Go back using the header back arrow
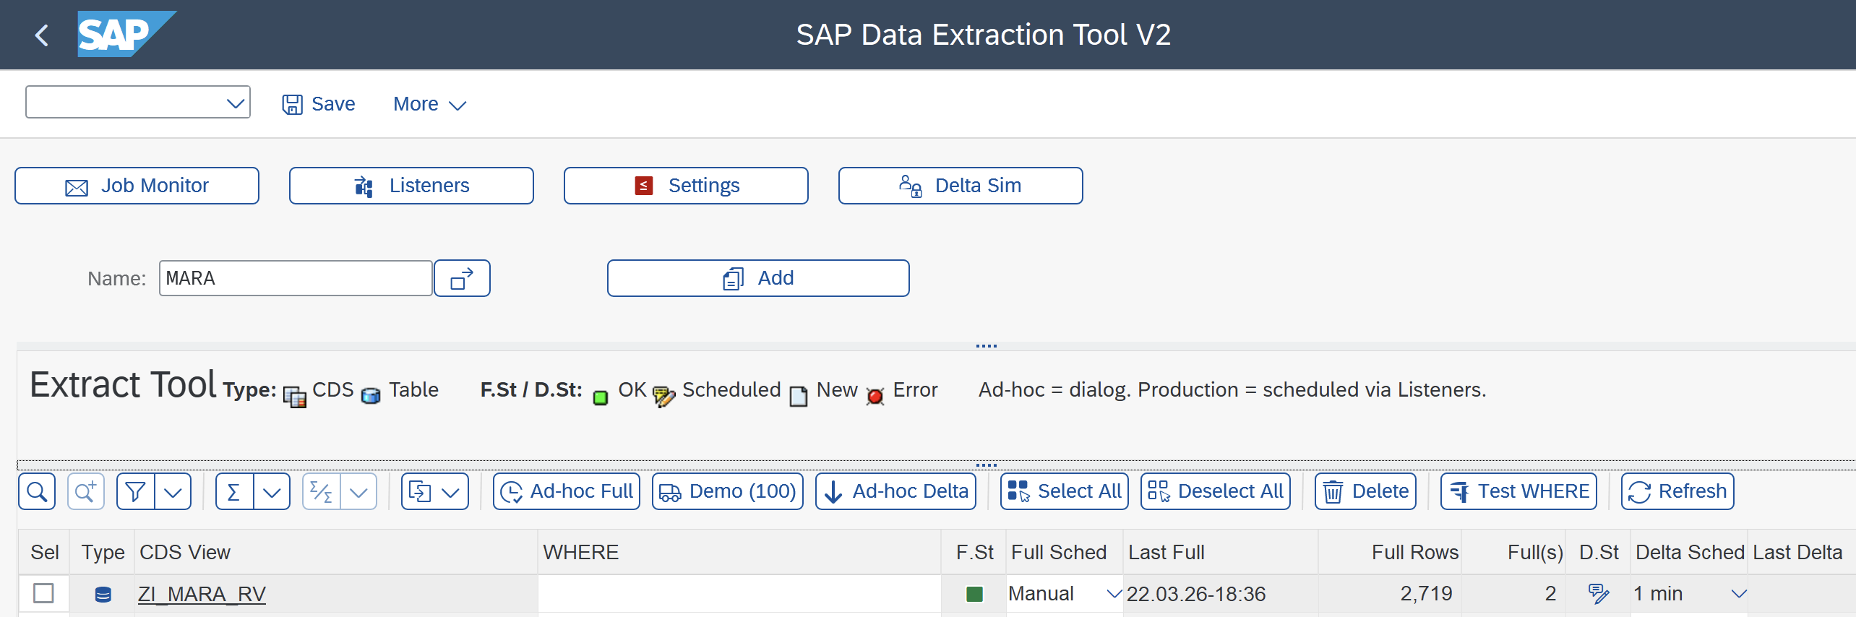The image size is (1856, 617). point(42,35)
